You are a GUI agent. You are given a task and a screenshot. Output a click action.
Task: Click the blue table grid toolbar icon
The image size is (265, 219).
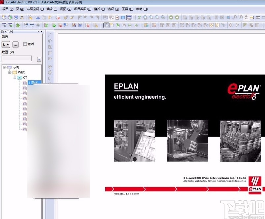(x=123, y=17)
